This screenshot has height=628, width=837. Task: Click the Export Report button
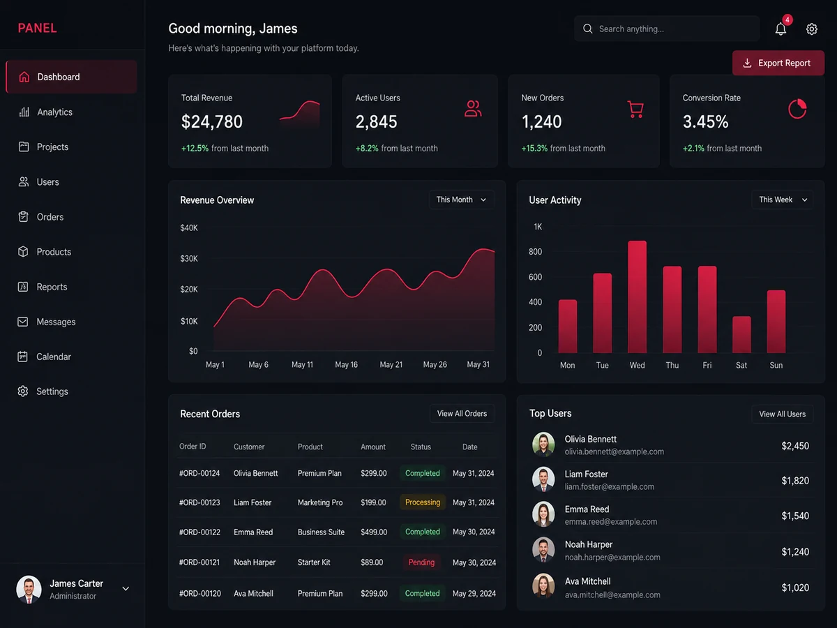tap(778, 63)
